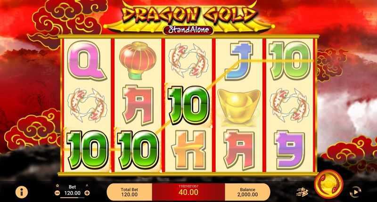The image size is (377, 202).
Task: Decrease bet with the minus button
Action: coord(57,193)
